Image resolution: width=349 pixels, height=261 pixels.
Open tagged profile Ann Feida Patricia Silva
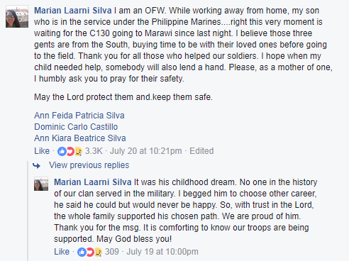click(79, 116)
